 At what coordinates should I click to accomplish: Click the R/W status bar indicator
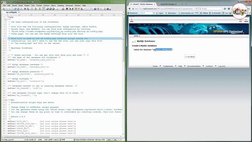point(109,140)
